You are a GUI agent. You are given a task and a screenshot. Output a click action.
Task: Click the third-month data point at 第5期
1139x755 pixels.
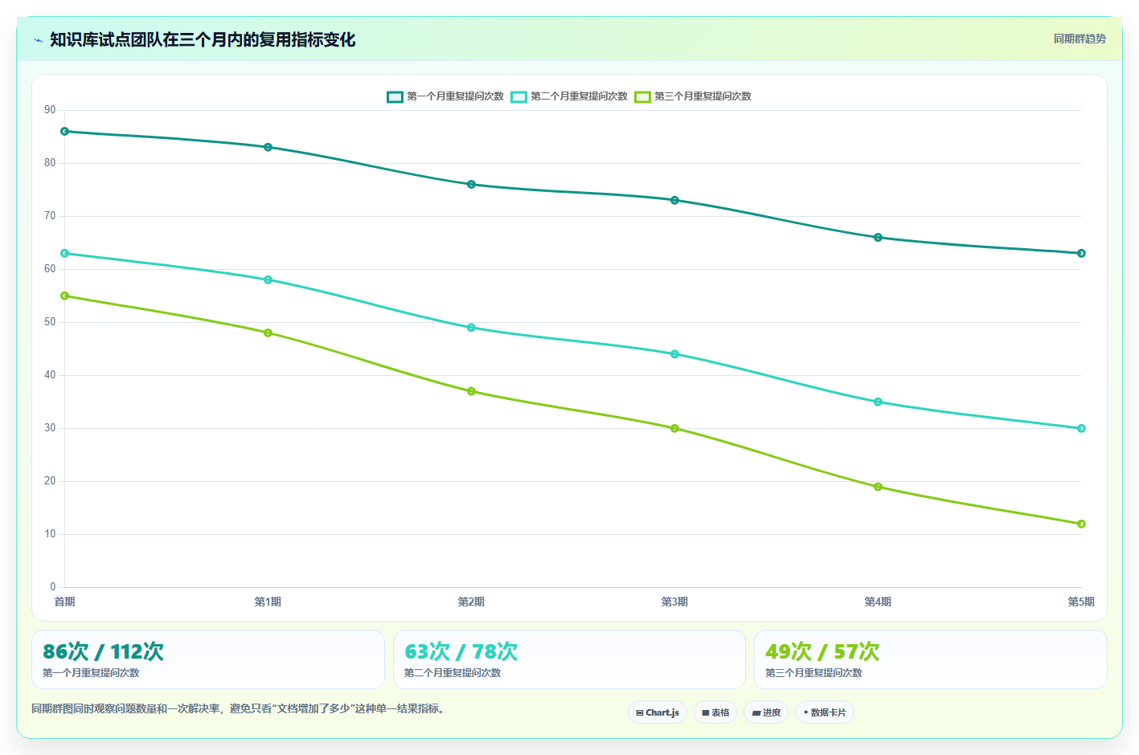pyautogui.click(x=1081, y=524)
